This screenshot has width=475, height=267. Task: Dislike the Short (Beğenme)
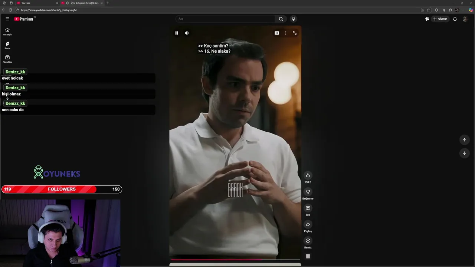pyautogui.click(x=308, y=192)
